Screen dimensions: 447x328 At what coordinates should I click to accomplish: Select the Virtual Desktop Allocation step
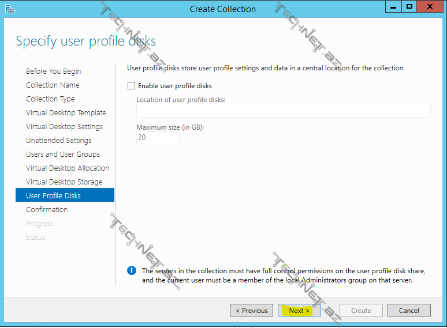(68, 168)
